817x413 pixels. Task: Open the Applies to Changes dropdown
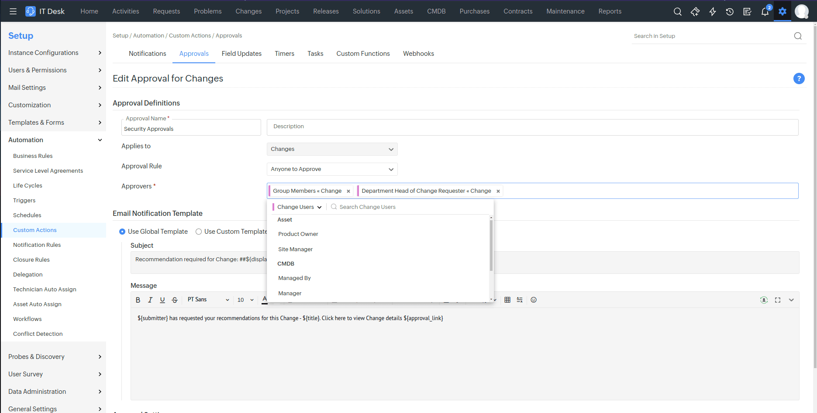click(332, 149)
